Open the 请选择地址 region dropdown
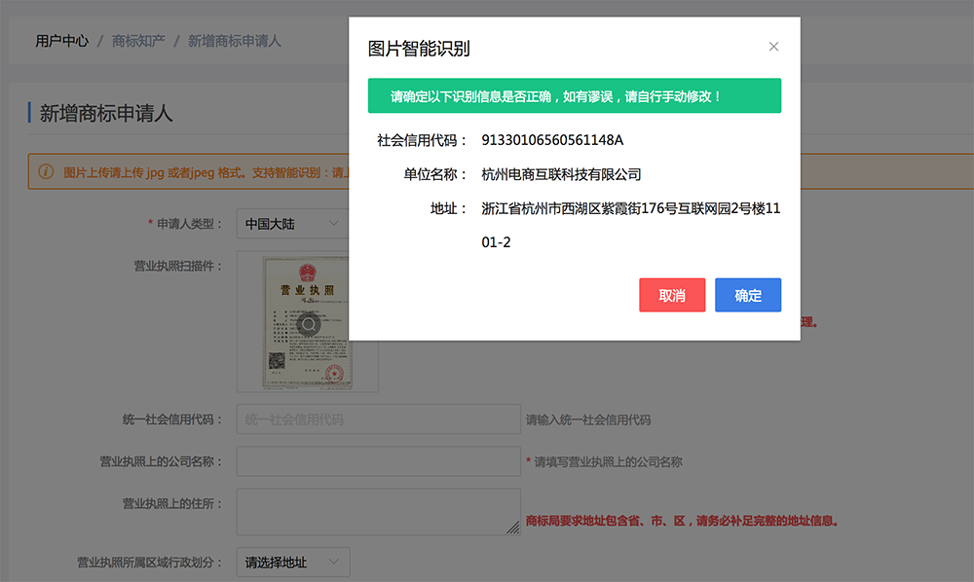The width and height of the screenshot is (974, 582). [x=292, y=563]
